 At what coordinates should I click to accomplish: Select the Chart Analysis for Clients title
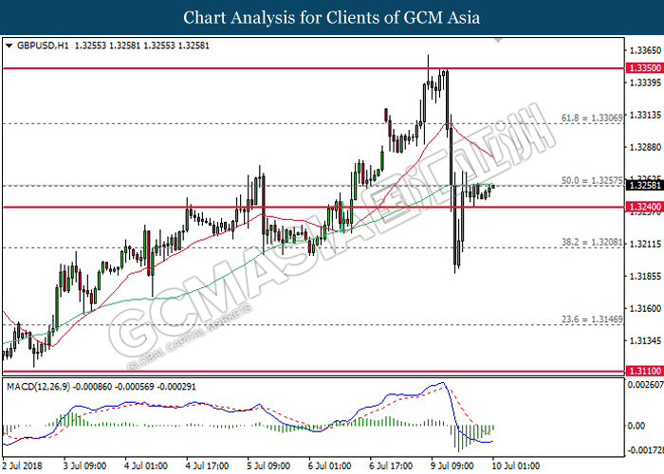click(x=332, y=18)
